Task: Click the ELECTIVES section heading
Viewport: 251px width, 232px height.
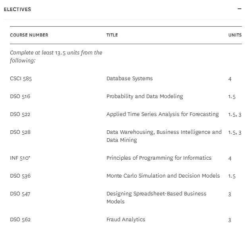Action: [17, 9]
